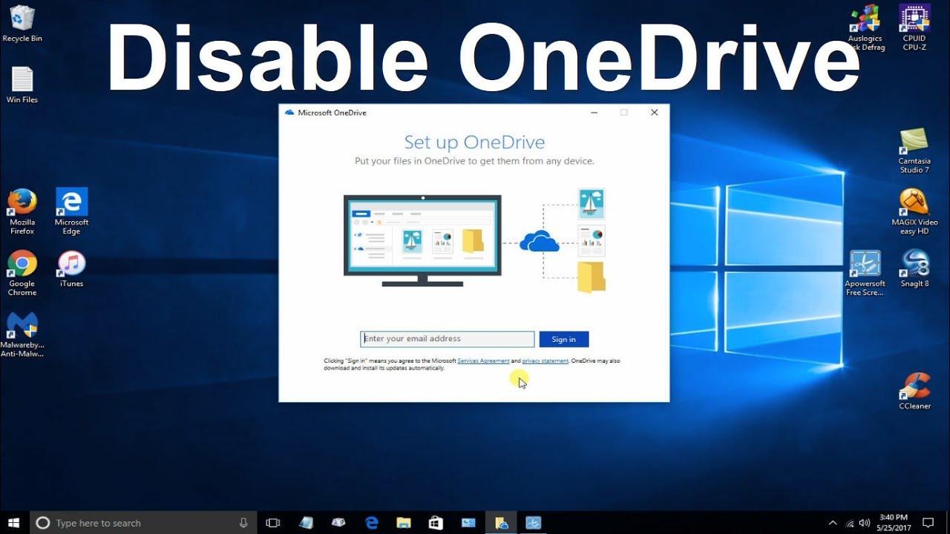Open the Windows Start menu
950x534 pixels.
(x=14, y=523)
